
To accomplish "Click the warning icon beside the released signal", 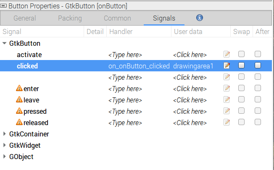I will click(x=19, y=123).
